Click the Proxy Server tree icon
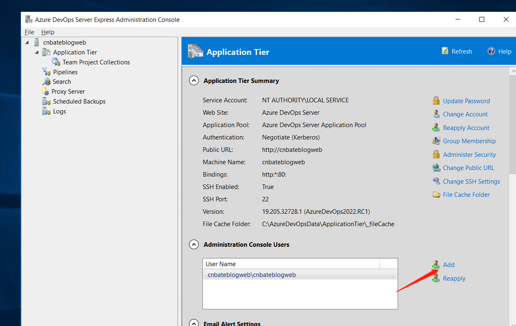Viewport: 516px width, 326px height. point(46,92)
